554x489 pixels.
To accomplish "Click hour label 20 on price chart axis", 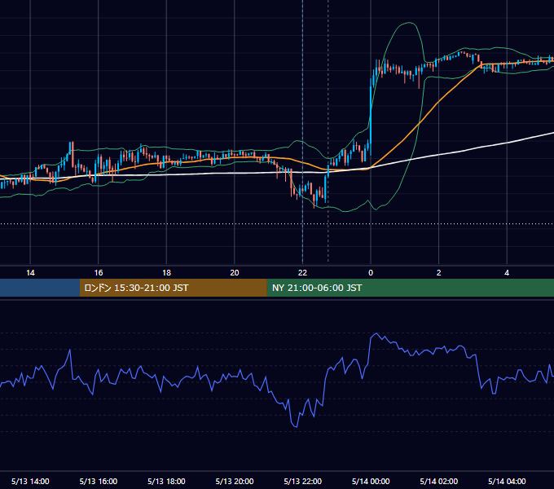I will pyautogui.click(x=235, y=273).
